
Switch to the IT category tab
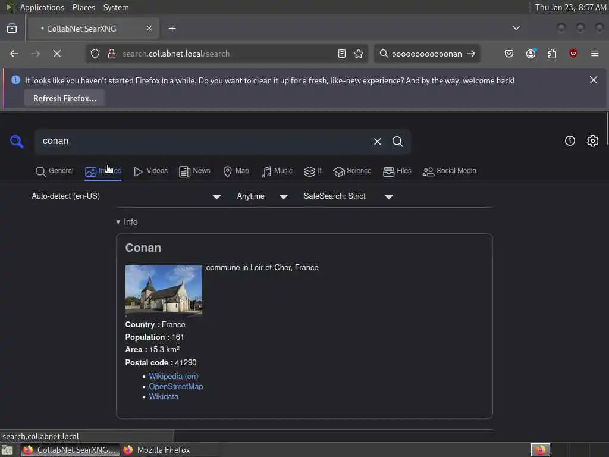tap(313, 171)
